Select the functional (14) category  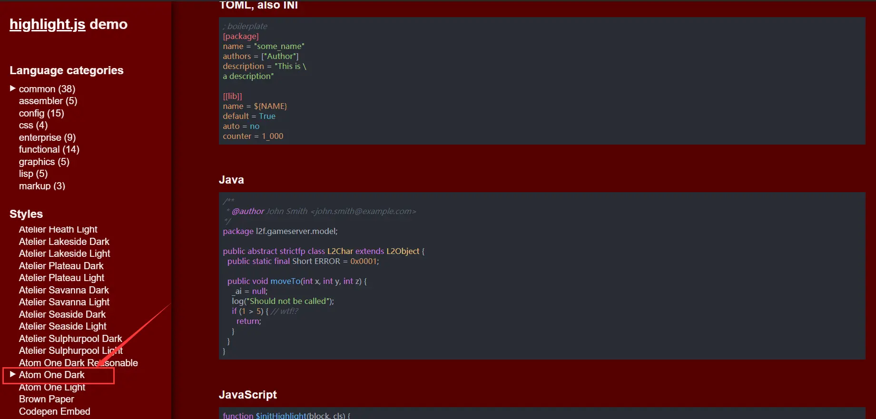click(x=49, y=149)
